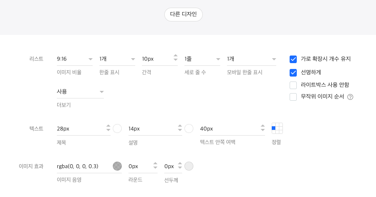Click the help icon next to 무작위 이미지 순서
Image resolution: width=376 pixels, height=197 pixels.
tap(350, 97)
